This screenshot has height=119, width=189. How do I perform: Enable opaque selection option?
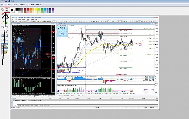(5, 46)
